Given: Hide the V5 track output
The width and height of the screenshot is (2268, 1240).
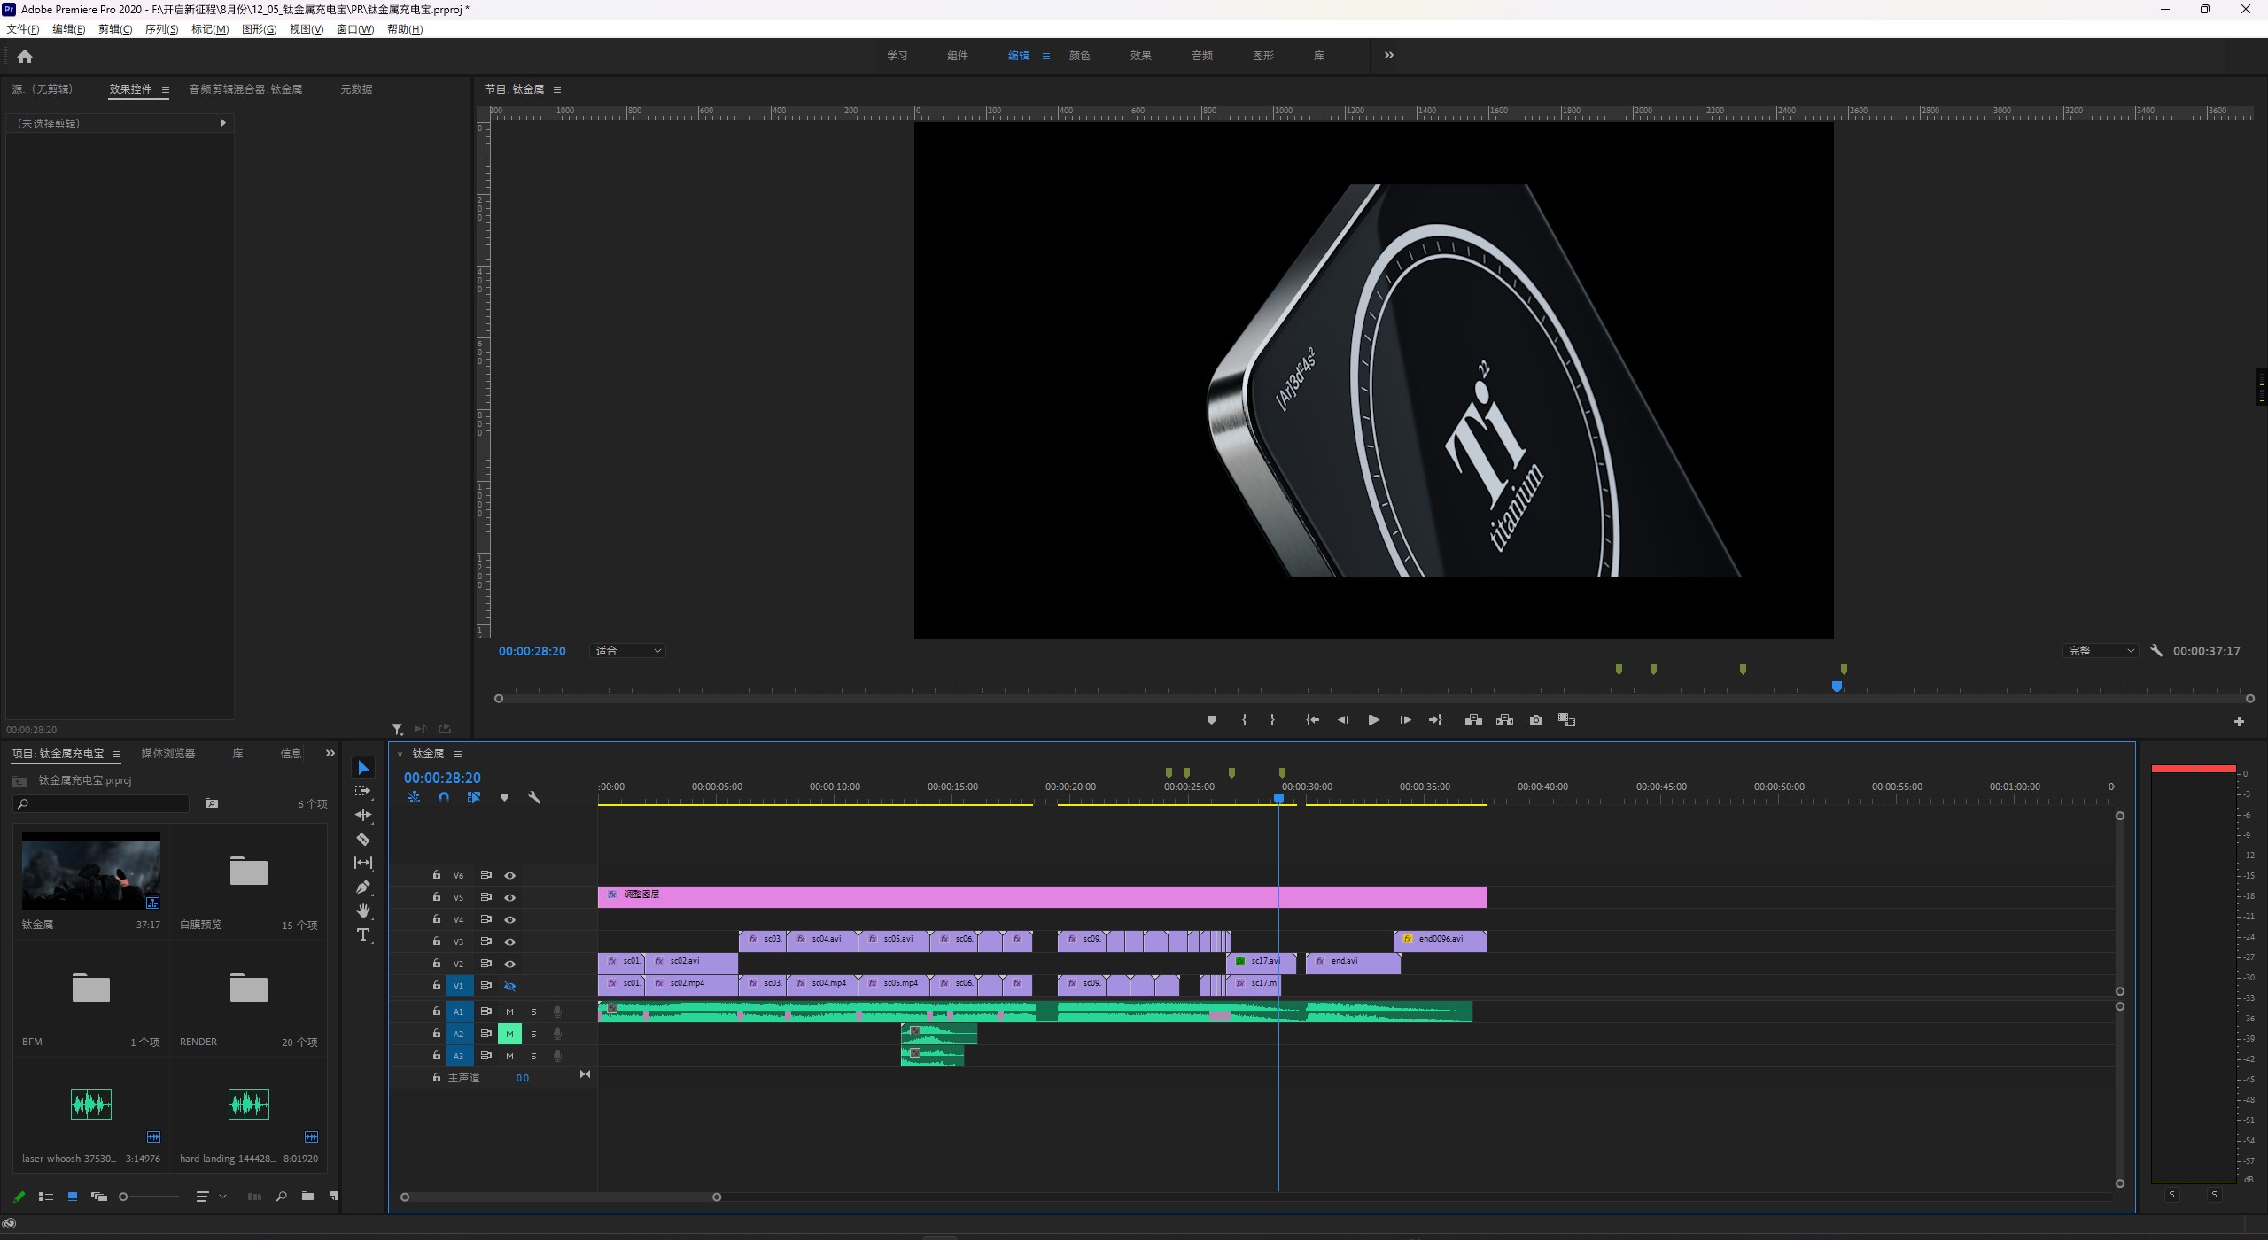Looking at the screenshot, I should click(x=510, y=897).
